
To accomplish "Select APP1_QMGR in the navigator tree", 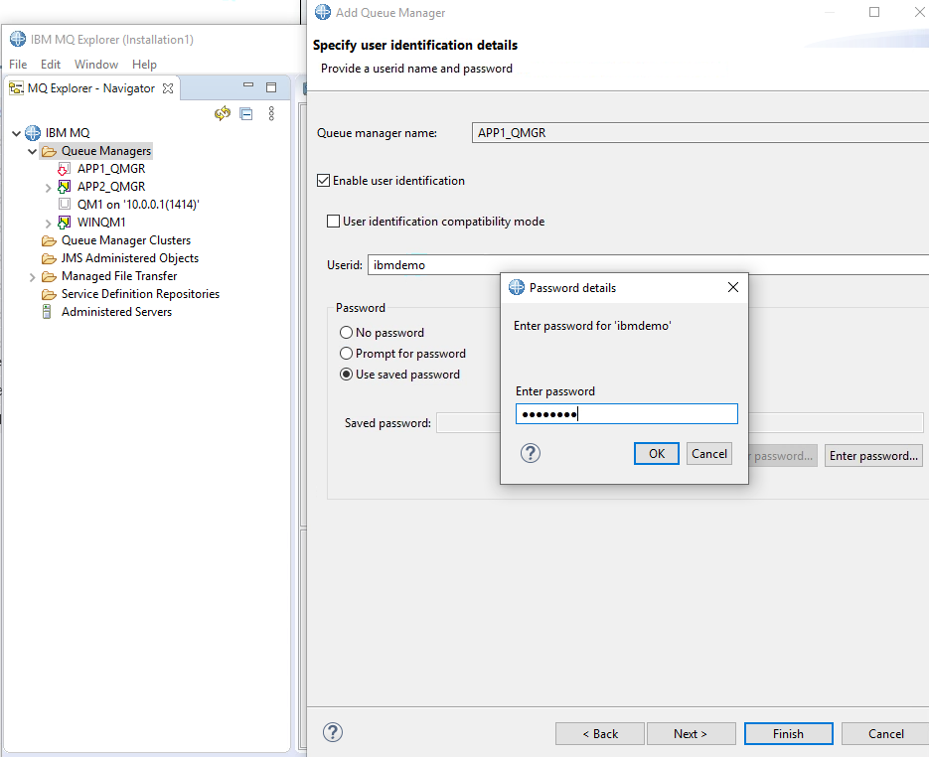I will pos(111,169).
